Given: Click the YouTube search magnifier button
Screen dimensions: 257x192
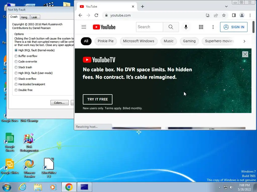Looking at the screenshot, I should tap(171, 27).
